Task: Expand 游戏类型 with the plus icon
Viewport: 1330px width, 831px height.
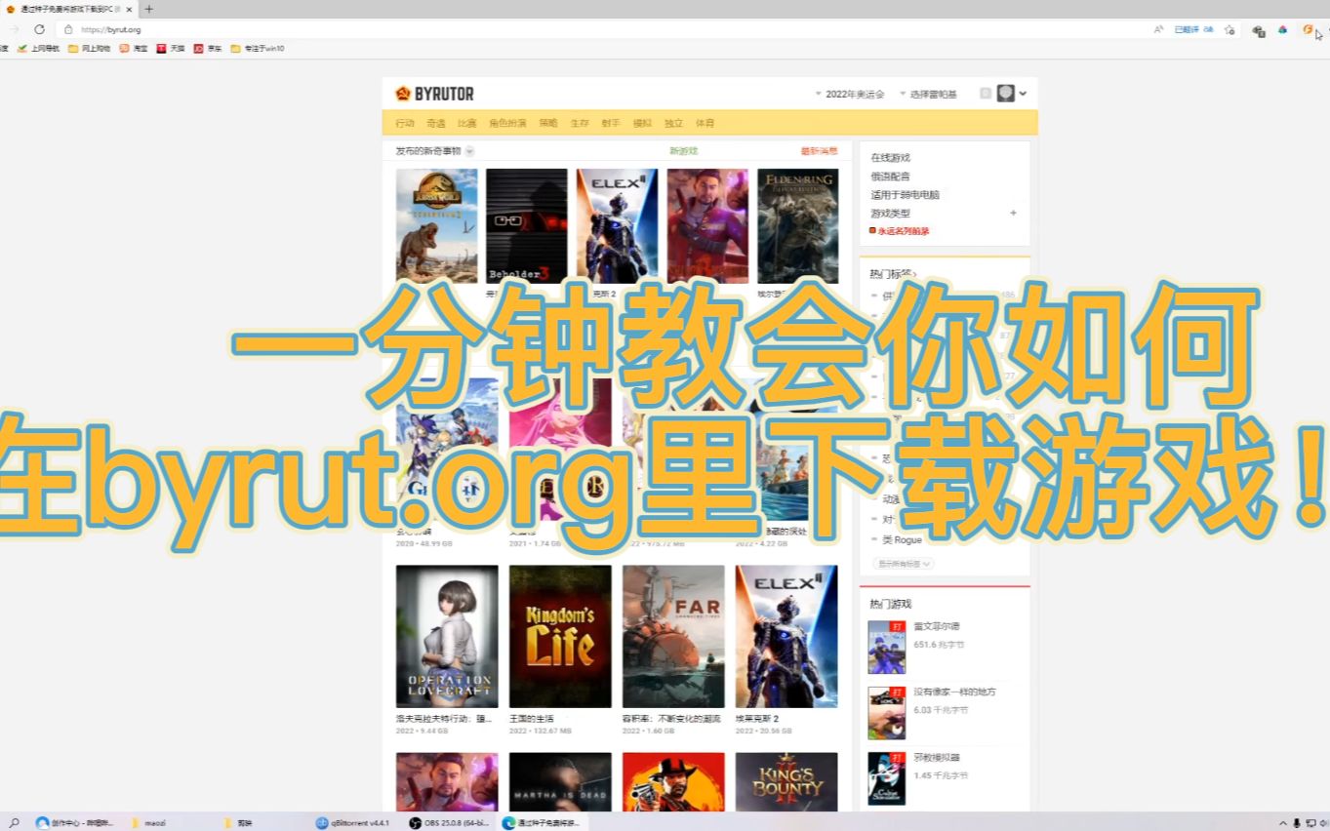Action: (1013, 213)
